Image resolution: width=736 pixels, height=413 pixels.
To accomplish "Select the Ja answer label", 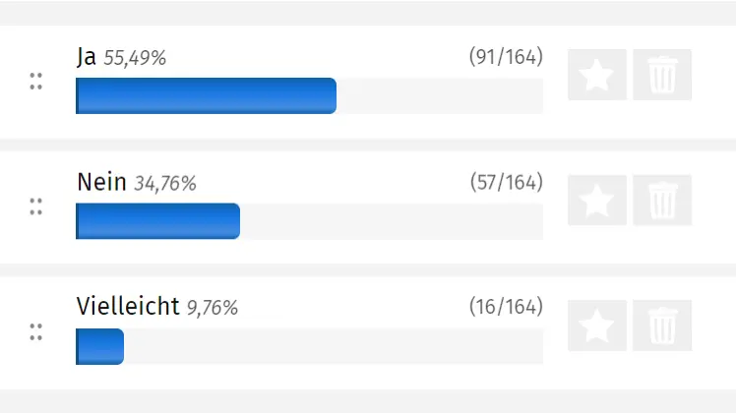I will point(87,57).
